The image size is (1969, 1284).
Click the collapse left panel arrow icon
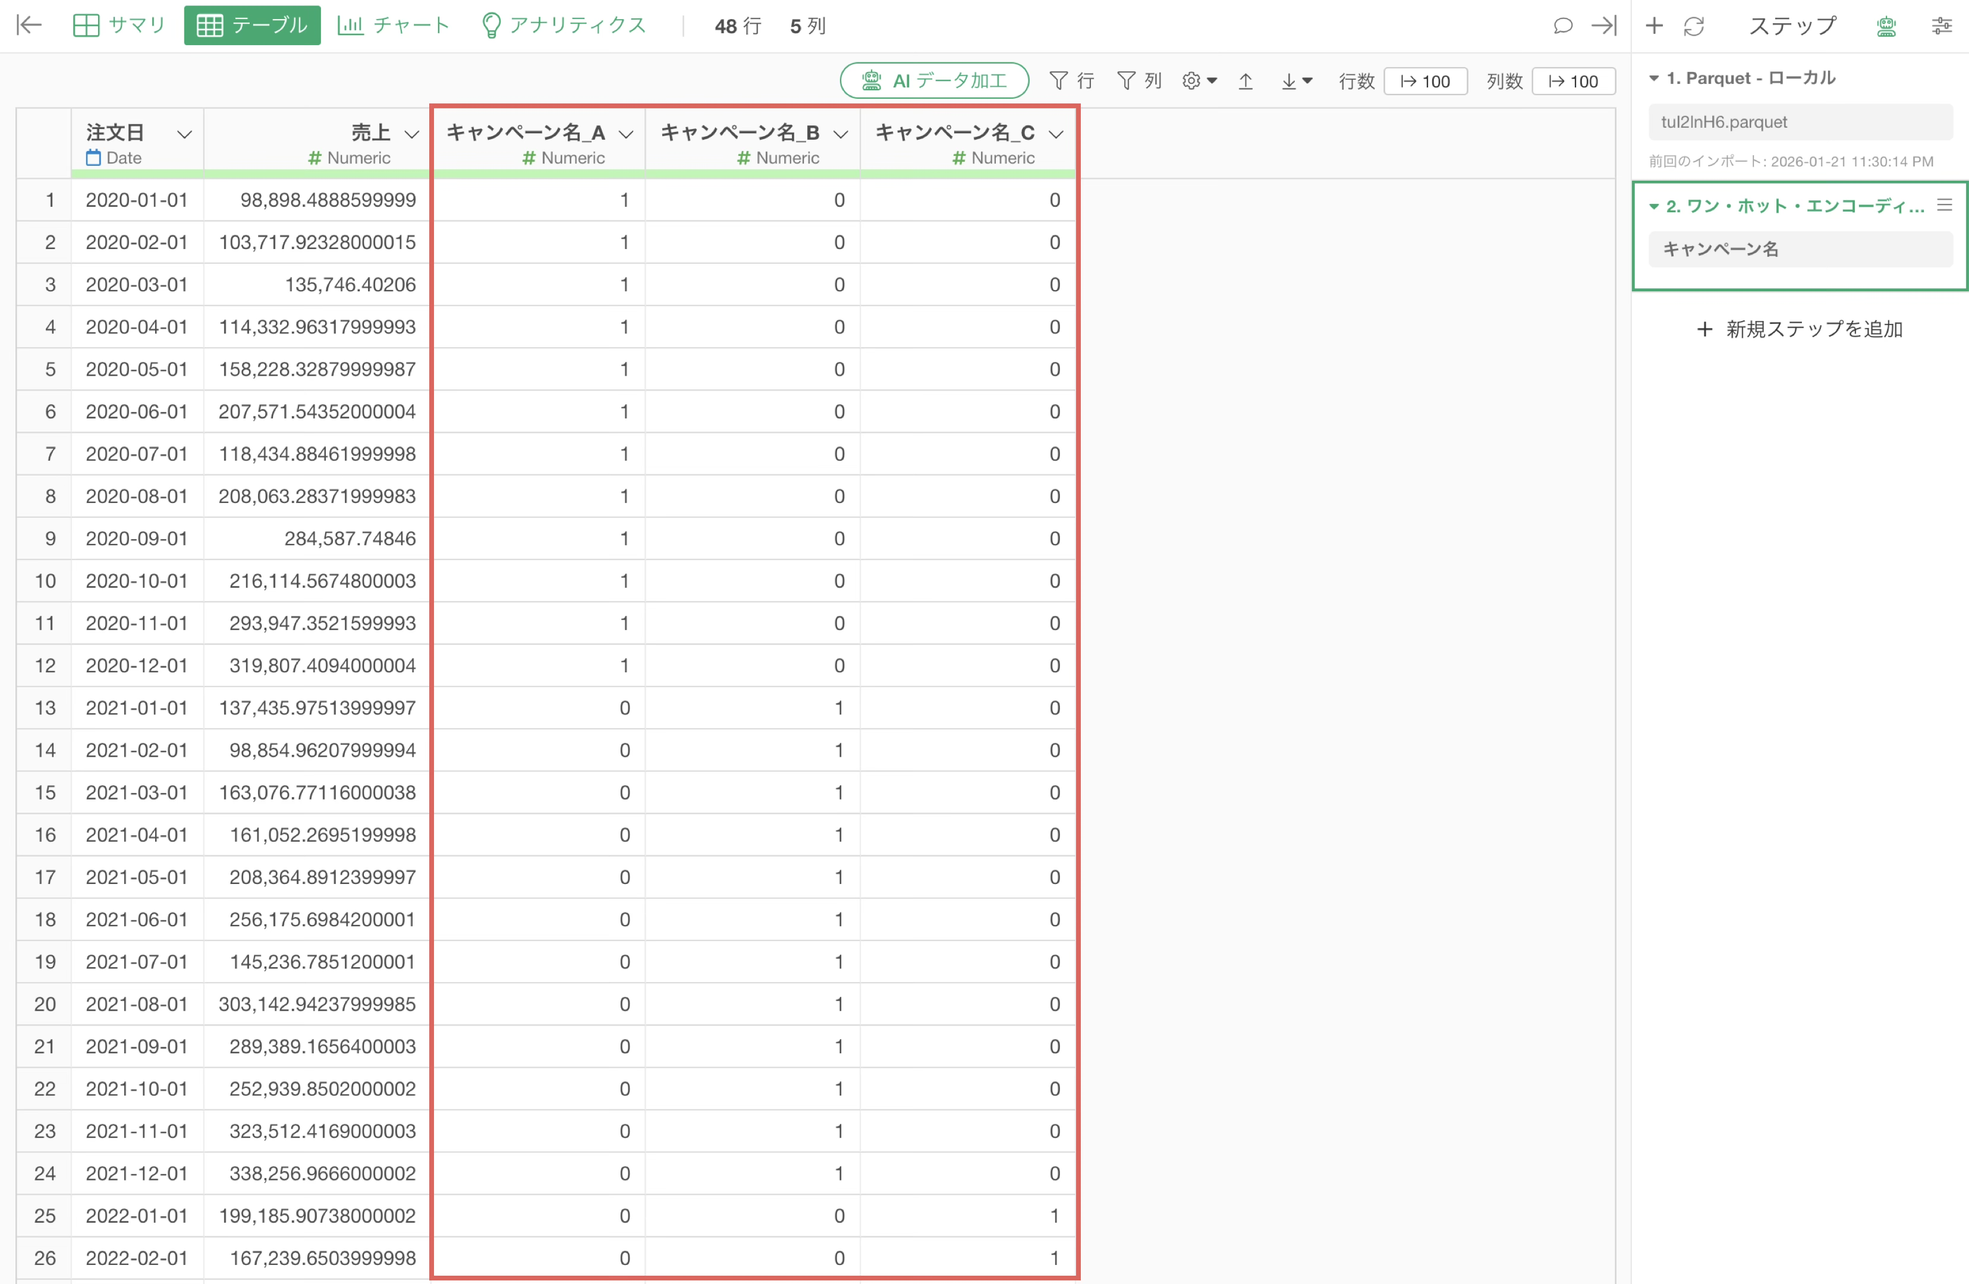click(x=29, y=25)
